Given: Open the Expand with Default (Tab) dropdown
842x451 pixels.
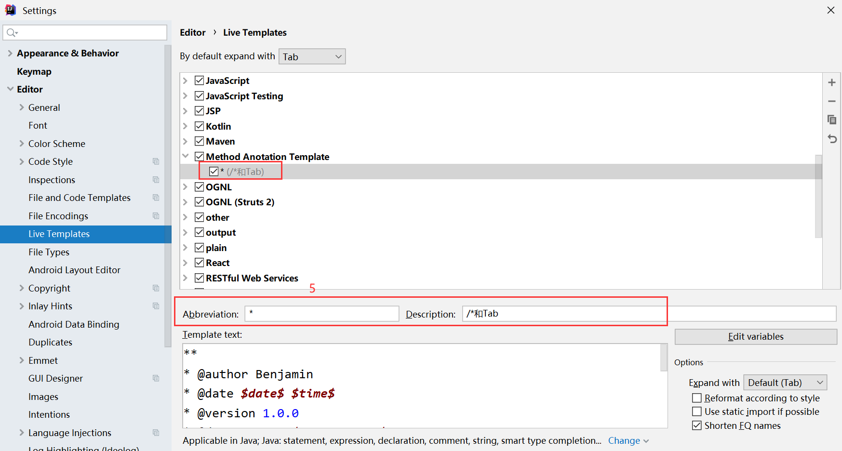Looking at the screenshot, I should 785,383.
